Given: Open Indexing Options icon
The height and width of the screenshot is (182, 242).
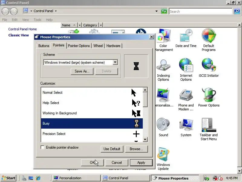Looking at the screenshot, I should tap(163, 70).
